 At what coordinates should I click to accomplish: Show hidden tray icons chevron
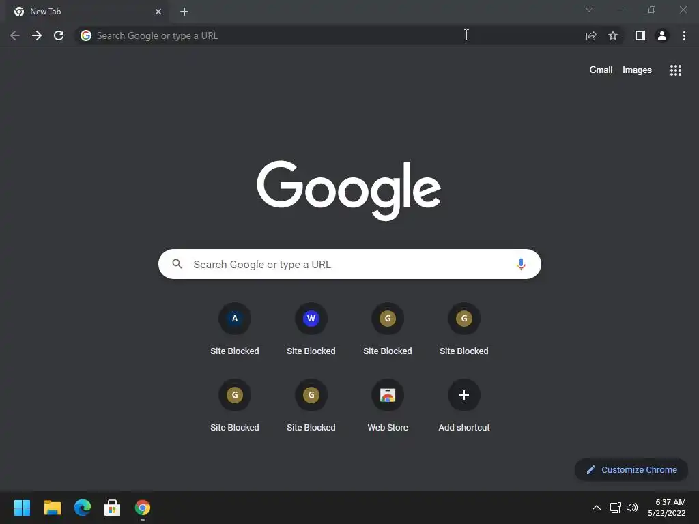pyautogui.click(x=597, y=508)
